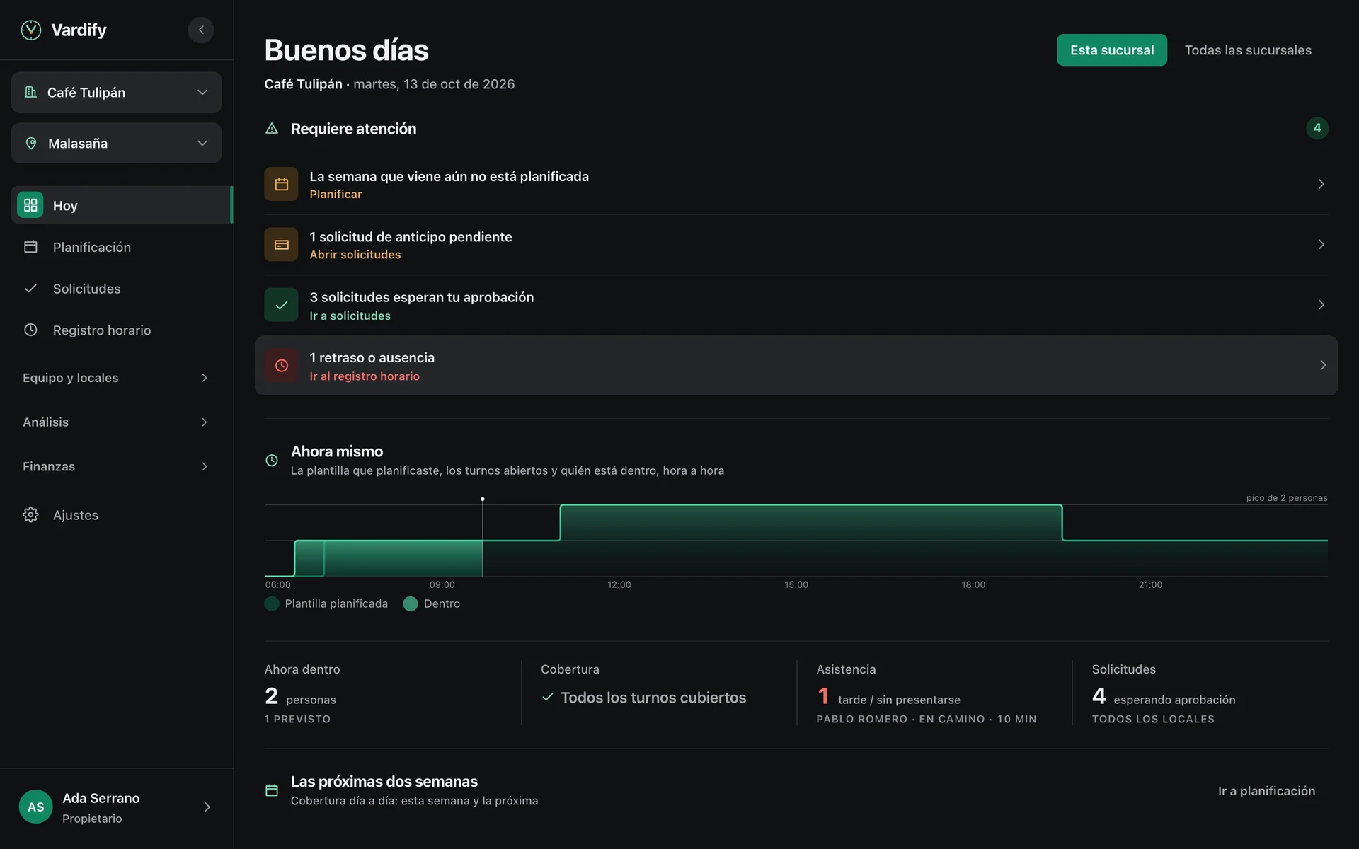Open chevron on the unplanned week row
The width and height of the screenshot is (1359, 849).
pyautogui.click(x=1321, y=184)
